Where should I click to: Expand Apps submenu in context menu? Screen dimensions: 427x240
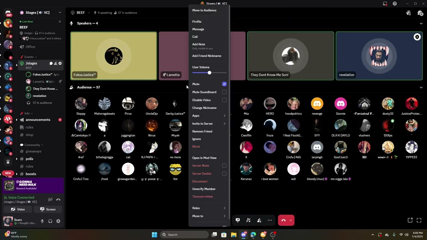coord(209,116)
